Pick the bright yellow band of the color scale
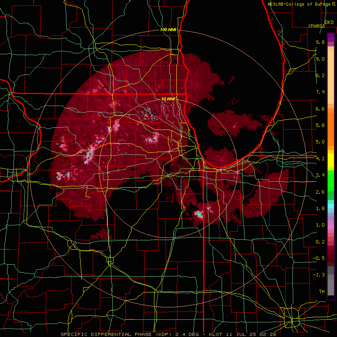Image resolution: width=337 pixels, height=337 pixels. (331, 160)
